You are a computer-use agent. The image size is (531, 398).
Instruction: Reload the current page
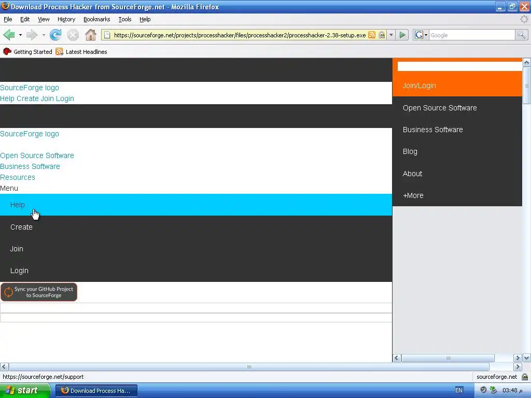pos(55,35)
